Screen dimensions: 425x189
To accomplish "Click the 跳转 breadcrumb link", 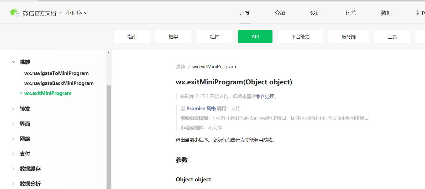I will (180, 67).
